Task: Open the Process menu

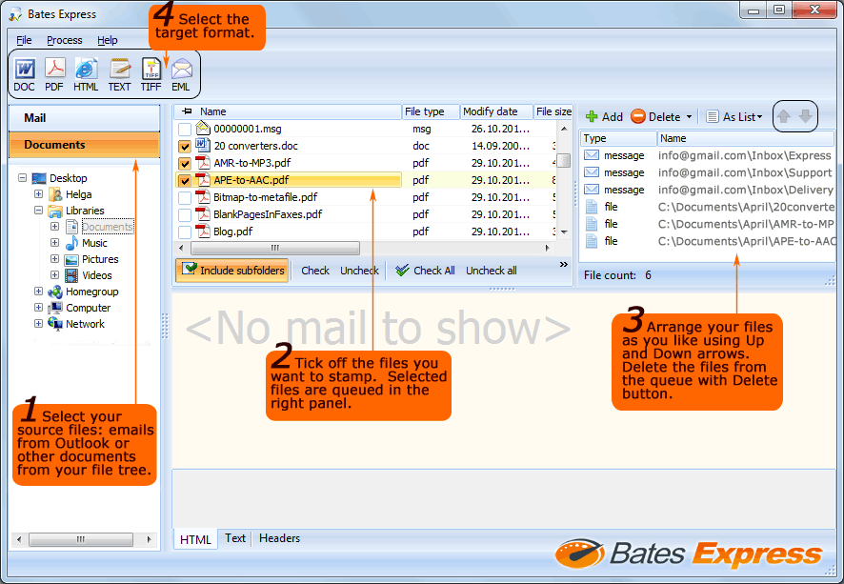Action: (65, 40)
